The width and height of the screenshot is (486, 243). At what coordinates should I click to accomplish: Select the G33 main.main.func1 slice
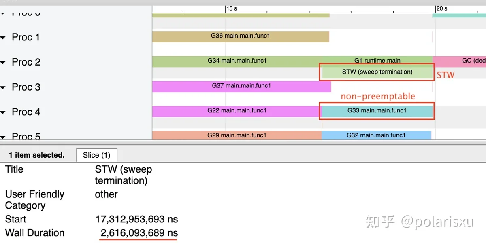coord(377,111)
